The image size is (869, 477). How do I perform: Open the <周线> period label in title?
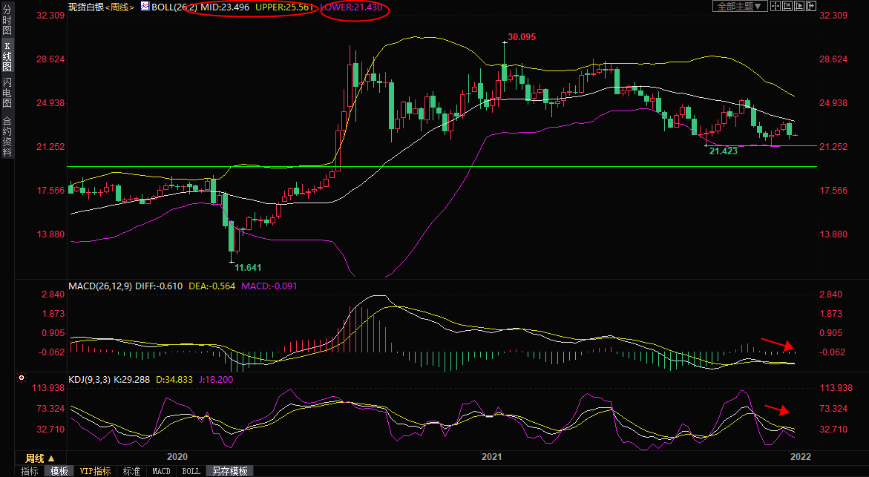(118, 7)
